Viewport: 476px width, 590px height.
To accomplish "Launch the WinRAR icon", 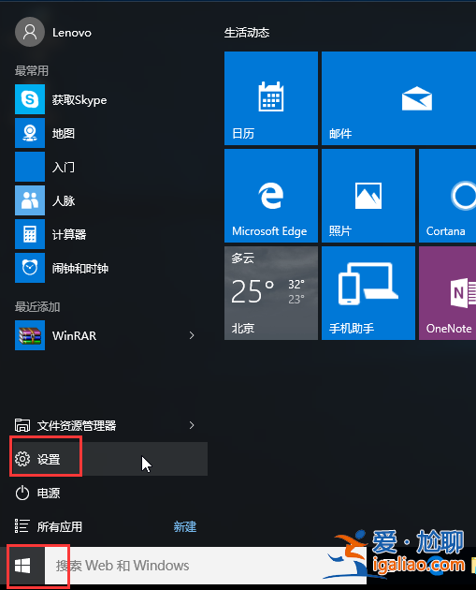I will pyautogui.click(x=30, y=335).
